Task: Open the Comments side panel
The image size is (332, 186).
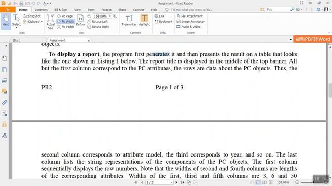Action: tap(4, 91)
